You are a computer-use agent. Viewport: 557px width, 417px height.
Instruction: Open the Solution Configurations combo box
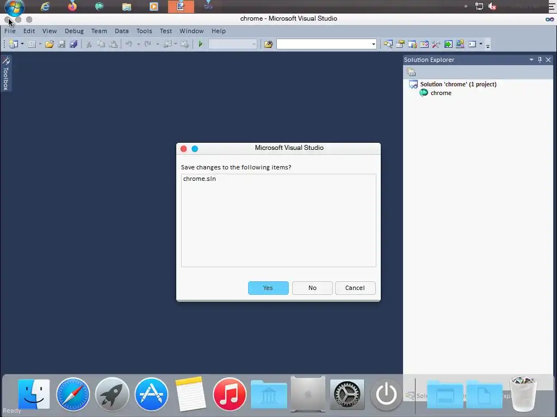click(233, 45)
